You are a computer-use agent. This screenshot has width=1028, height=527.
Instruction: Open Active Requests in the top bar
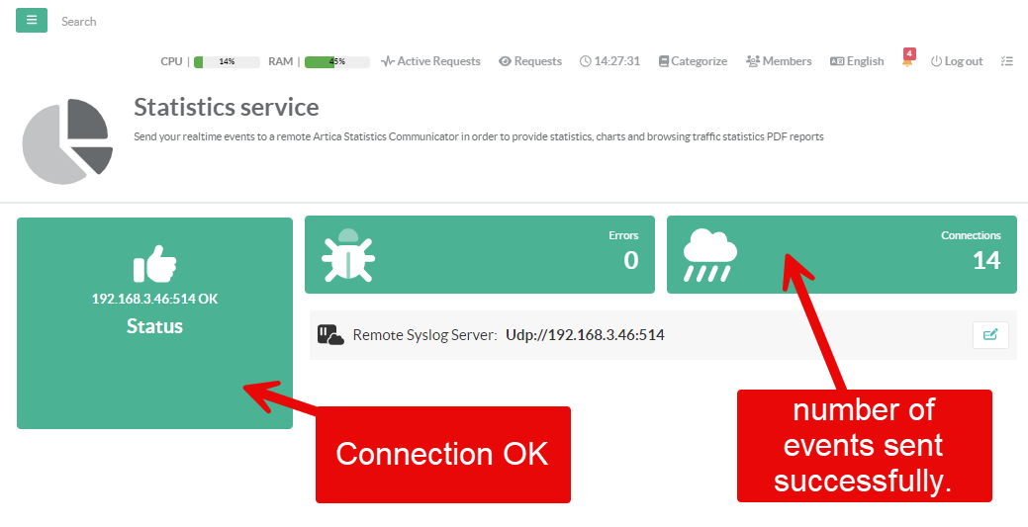pos(430,61)
